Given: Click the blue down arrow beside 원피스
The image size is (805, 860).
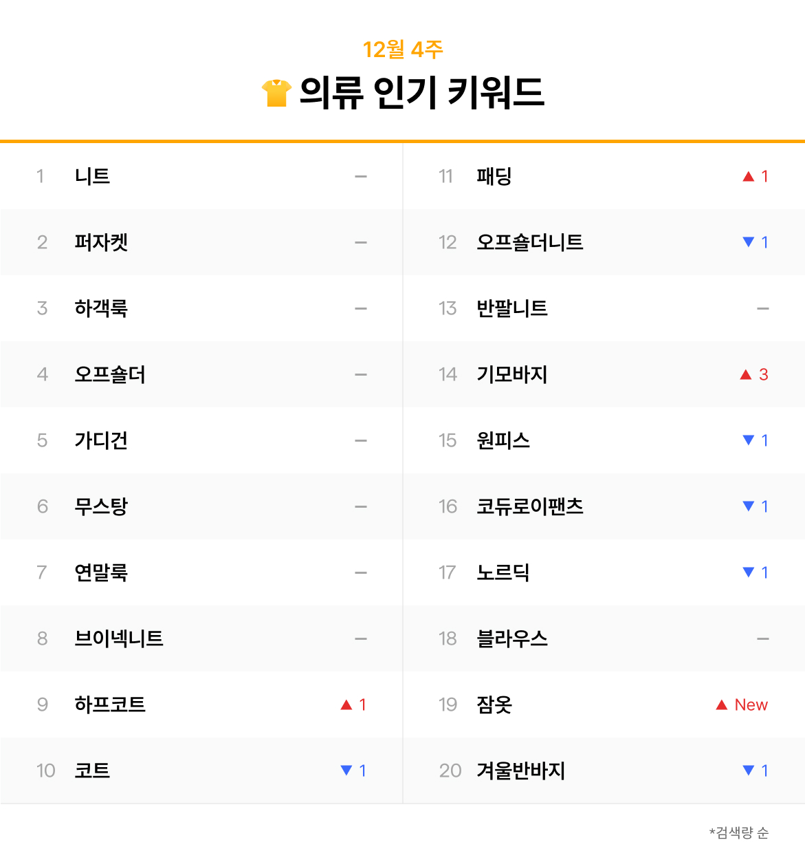Looking at the screenshot, I should [x=749, y=440].
